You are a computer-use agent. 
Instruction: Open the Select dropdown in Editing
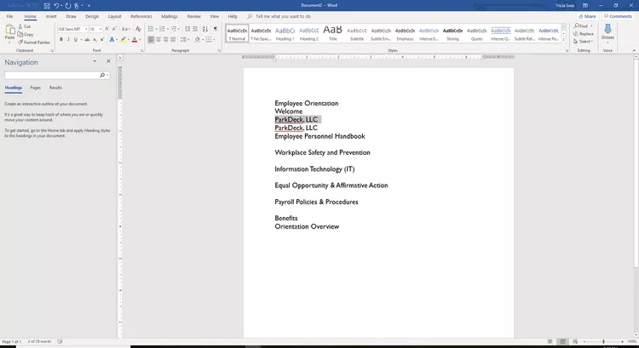click(583, 42)
